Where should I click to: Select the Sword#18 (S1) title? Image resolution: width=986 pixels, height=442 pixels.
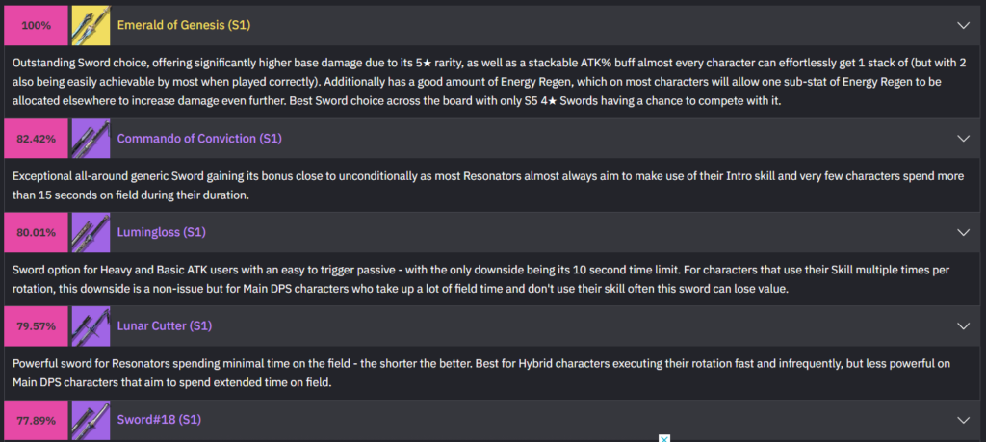[159, 420]
